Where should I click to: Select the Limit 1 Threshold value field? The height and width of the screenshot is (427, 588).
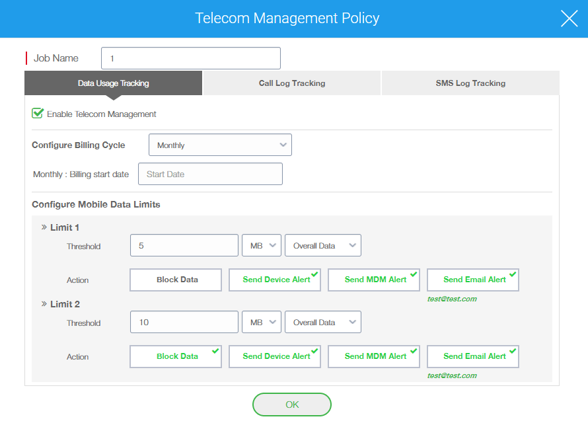[184, 245]
